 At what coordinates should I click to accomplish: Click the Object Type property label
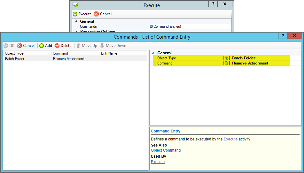[x=167, y=58]
